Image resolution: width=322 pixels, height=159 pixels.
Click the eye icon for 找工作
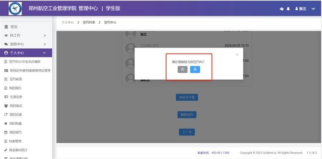click(6, 36)
